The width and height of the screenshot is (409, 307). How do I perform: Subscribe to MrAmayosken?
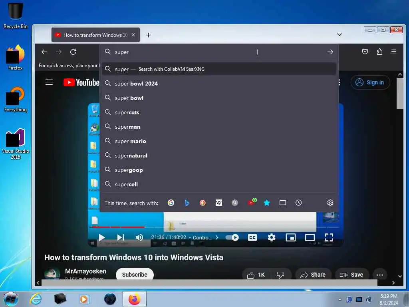pos(135,274)
